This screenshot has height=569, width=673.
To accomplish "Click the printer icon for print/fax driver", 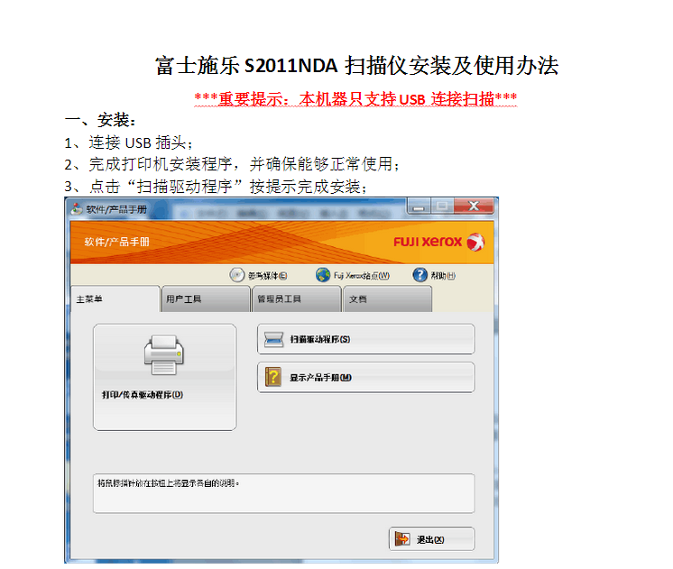I will point(164,355).
